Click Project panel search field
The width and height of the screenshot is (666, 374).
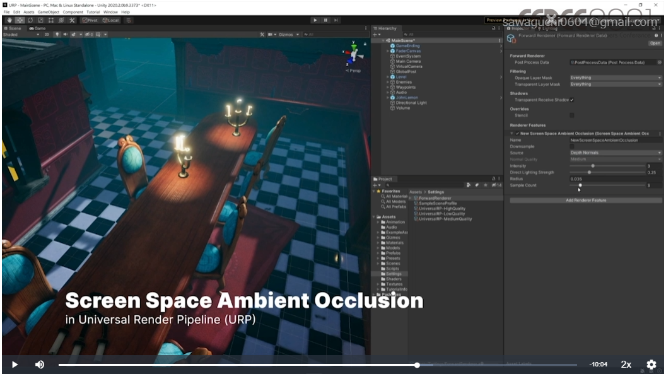click(x=424, y=185)
